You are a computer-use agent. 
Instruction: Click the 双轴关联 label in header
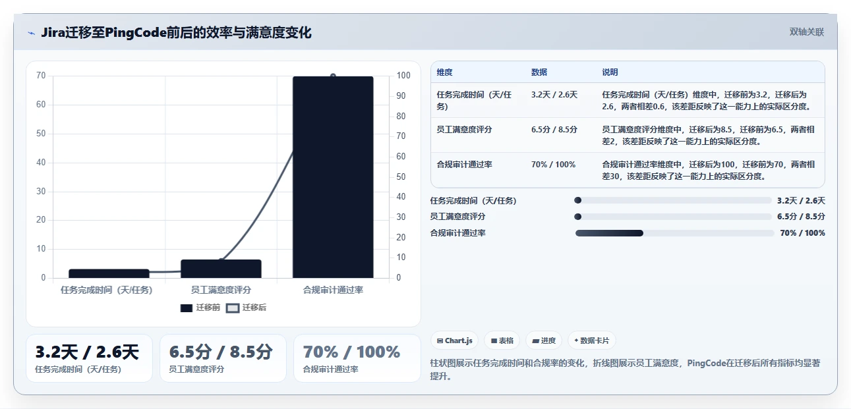point(807,32)
